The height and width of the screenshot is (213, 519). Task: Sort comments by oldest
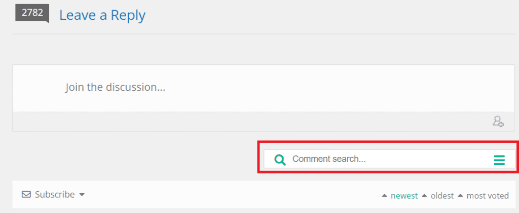click(442, 196)
